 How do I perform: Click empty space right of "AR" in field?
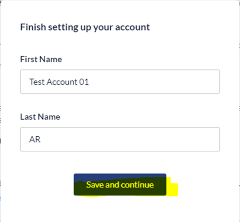click(129, 139)
